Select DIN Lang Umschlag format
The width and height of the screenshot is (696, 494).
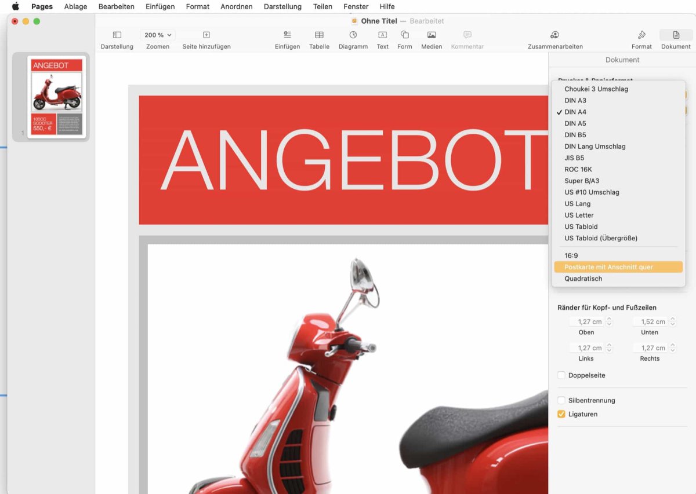(618, 147)
